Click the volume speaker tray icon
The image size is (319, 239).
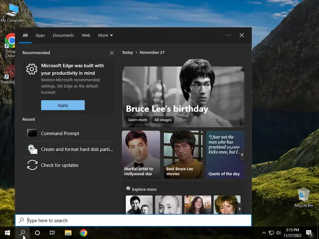tap(278, 233)
